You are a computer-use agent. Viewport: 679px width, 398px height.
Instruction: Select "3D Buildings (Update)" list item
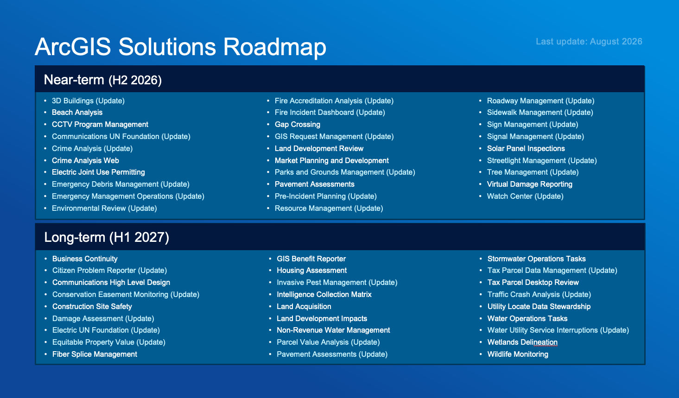88,101
